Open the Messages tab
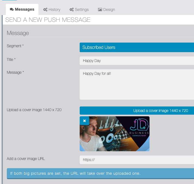Image resolution: width=194 pixels, height=184 pixels. pos(22,9)
